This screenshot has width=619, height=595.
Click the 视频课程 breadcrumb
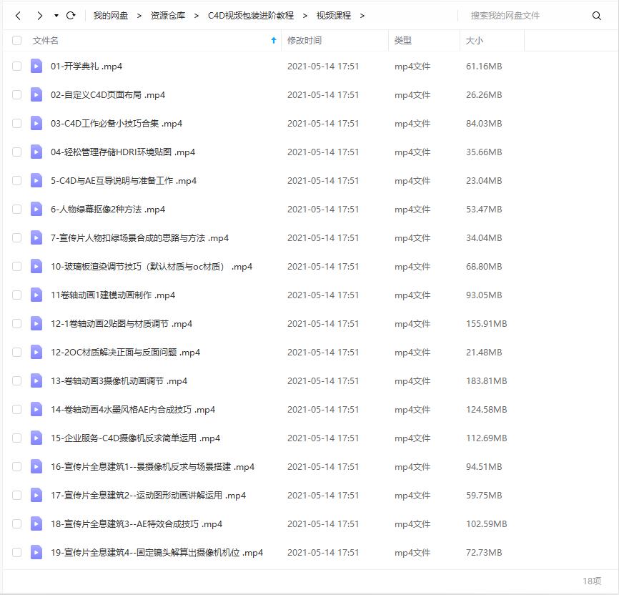[334, 16]
